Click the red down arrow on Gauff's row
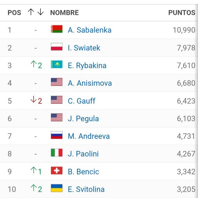 [34, 100]
